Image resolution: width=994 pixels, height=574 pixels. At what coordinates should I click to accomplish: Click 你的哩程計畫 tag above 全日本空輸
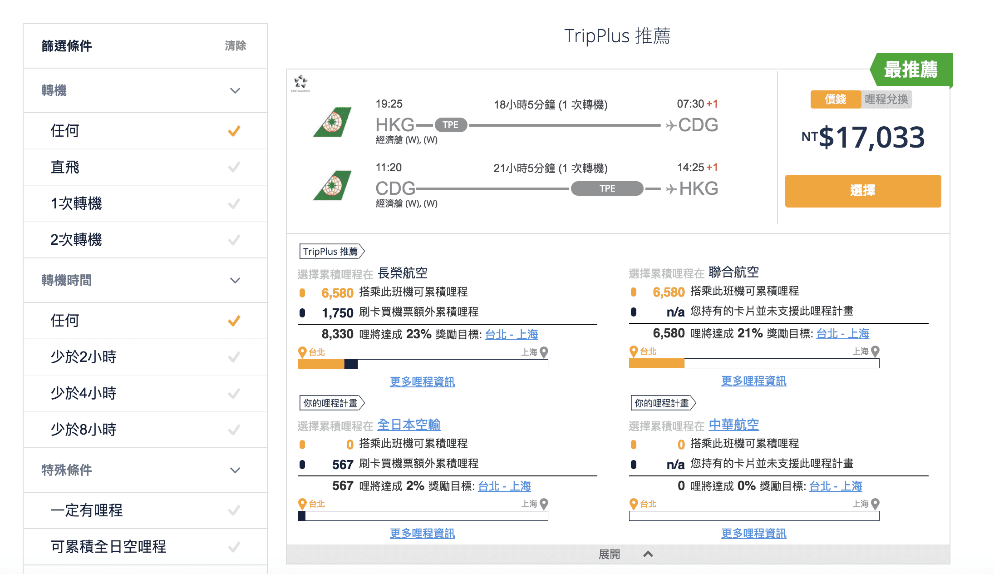332,403
